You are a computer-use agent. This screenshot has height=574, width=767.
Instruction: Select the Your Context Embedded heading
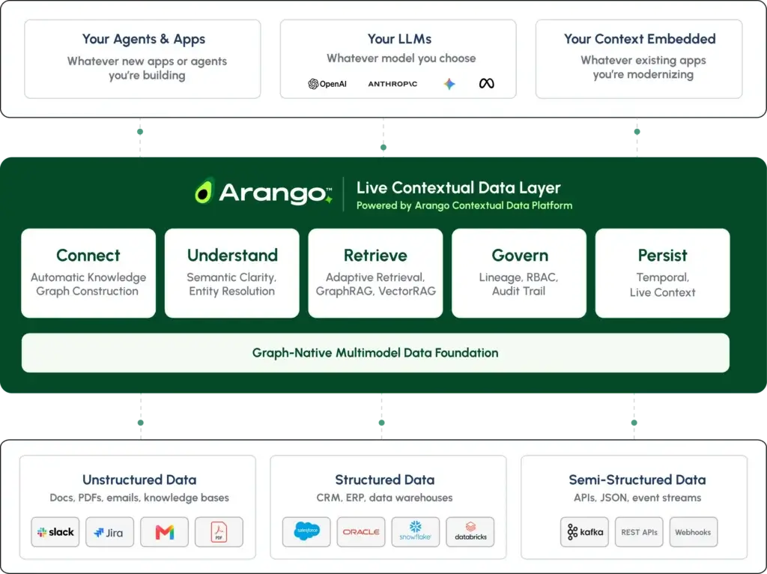pyautogui.click(x=640, y=39)
